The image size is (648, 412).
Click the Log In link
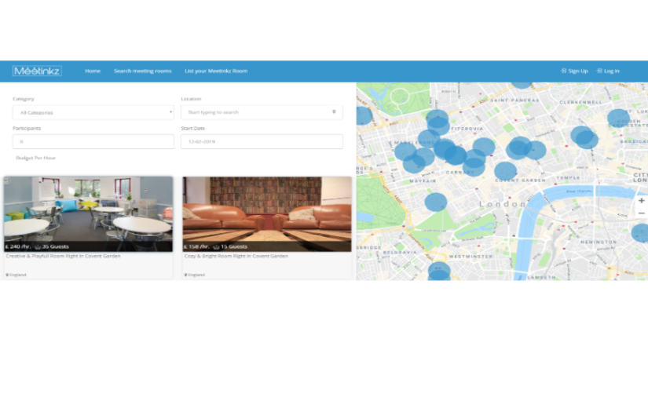coord(612,71)
